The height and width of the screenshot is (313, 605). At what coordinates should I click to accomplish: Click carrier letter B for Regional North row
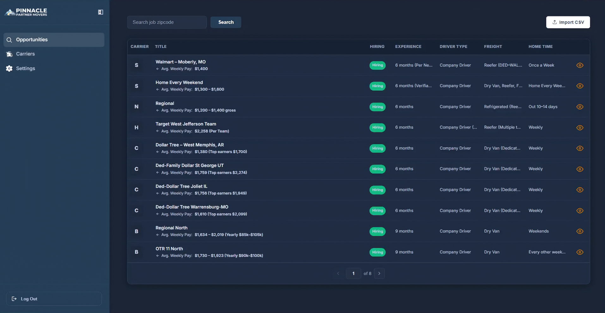coord(137,231)
